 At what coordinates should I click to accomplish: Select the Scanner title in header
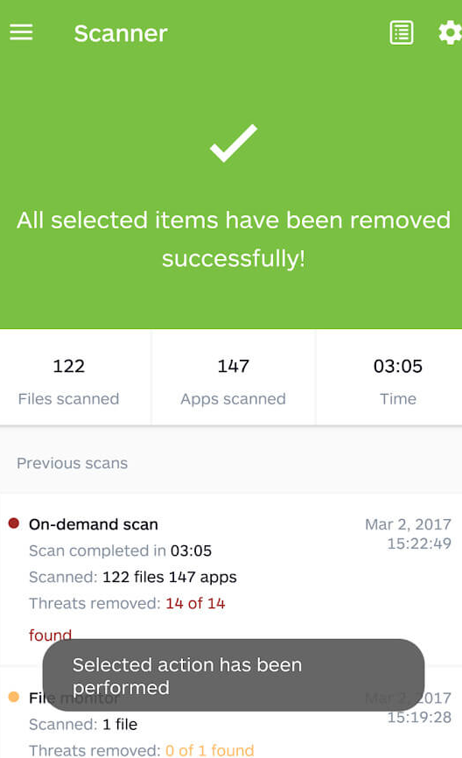click(x=121, y=33)
